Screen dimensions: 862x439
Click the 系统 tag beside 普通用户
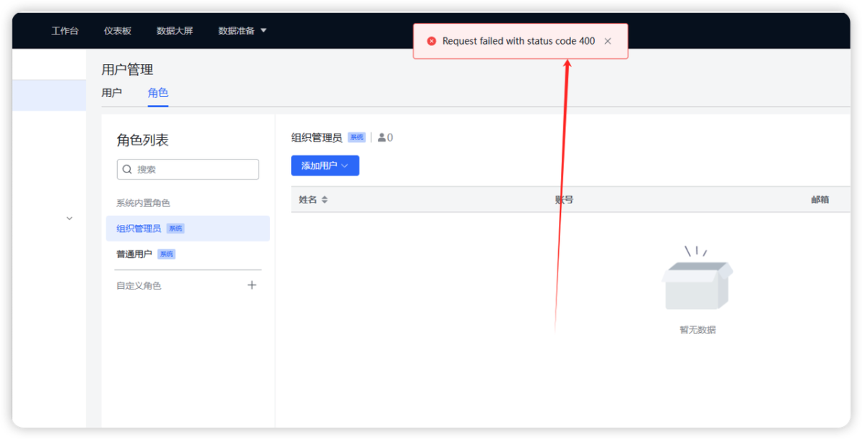pos(166,254)
